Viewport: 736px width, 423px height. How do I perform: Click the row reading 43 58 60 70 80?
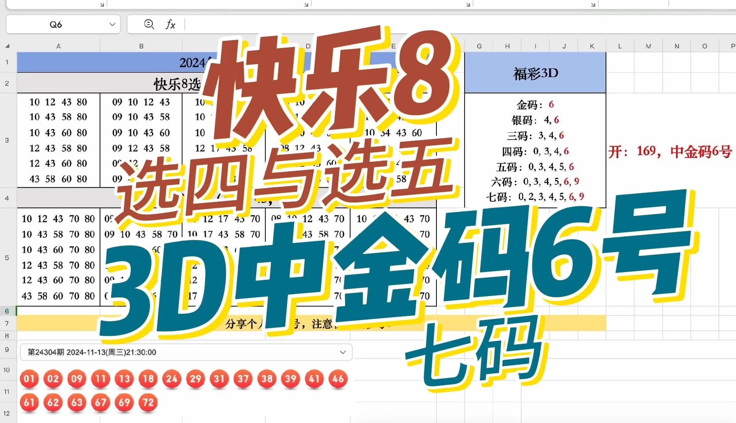tap(58, 296)
